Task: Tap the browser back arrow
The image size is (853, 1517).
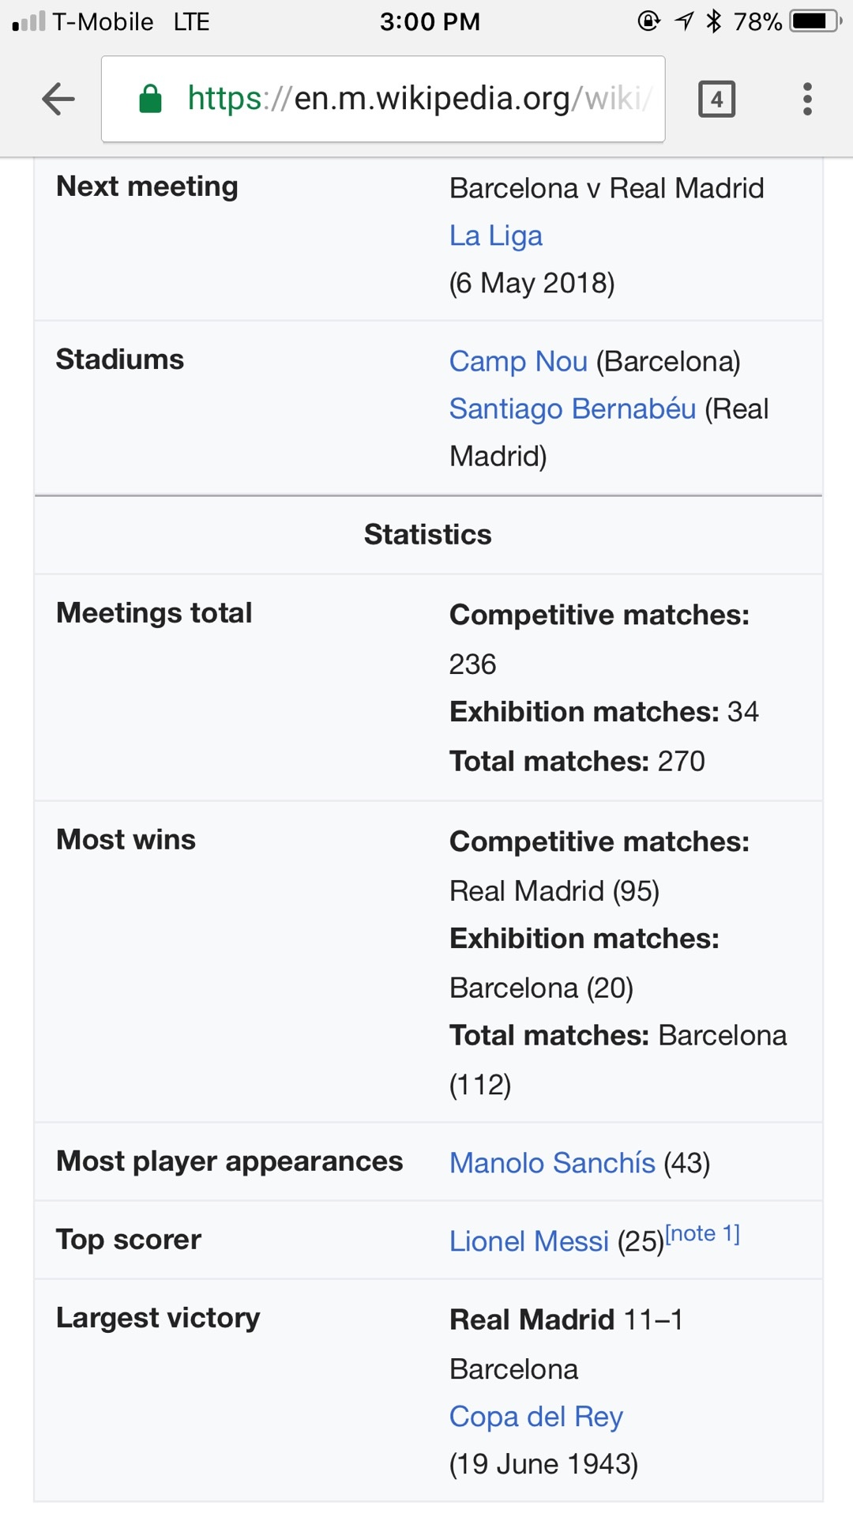Action: point(58,100)
